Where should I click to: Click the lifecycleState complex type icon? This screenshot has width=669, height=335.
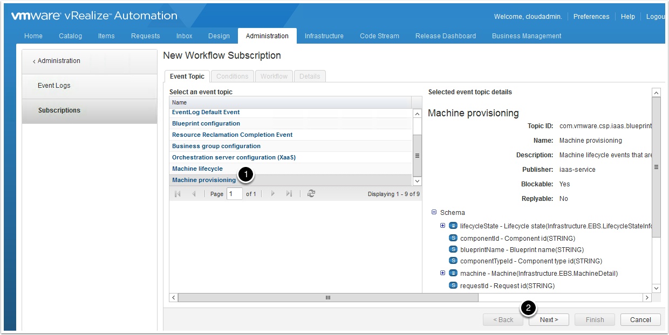click(453, 226)
